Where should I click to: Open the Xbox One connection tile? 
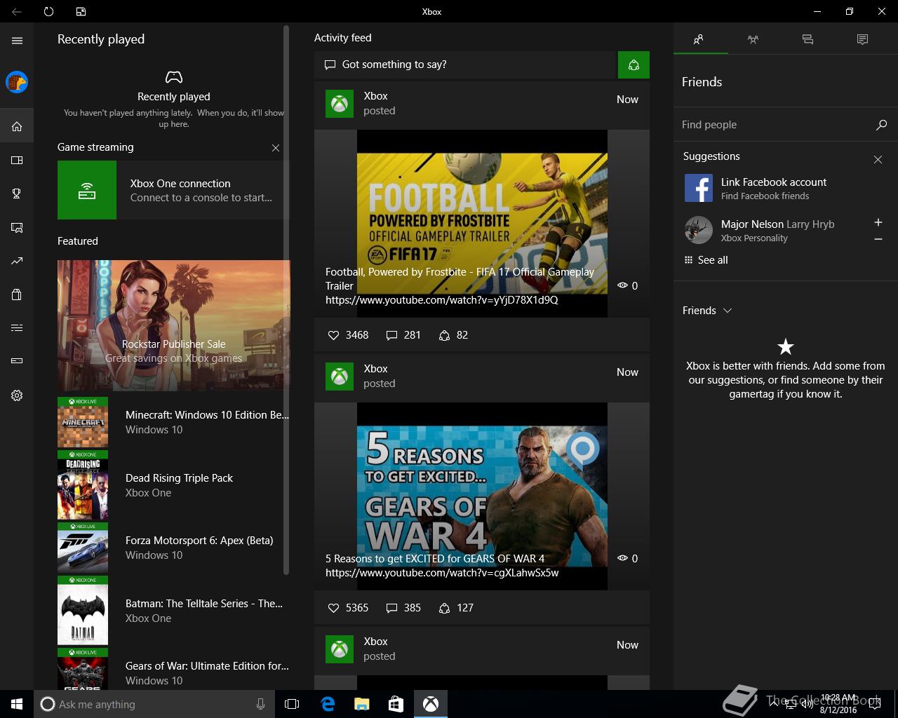[x=173, y=190]
